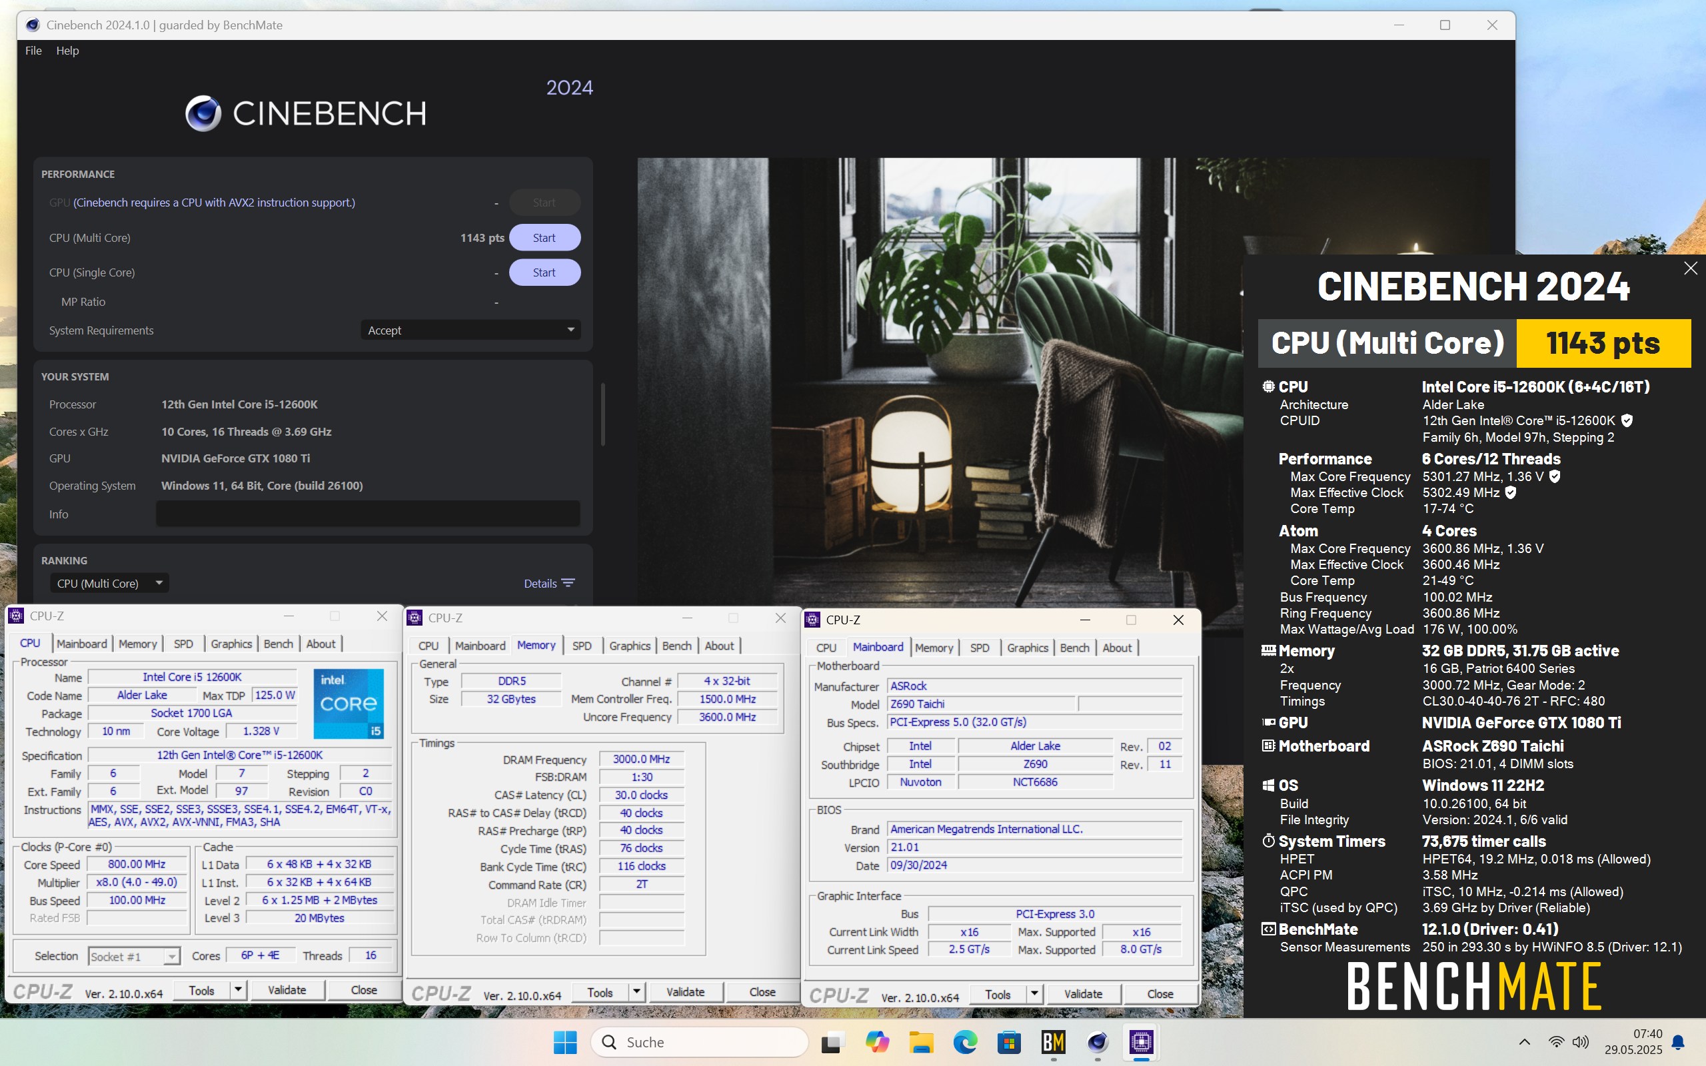Click motherboard model Z690 Taichi field
This screenshot has width=1706, height=1066.
(982, 704)
